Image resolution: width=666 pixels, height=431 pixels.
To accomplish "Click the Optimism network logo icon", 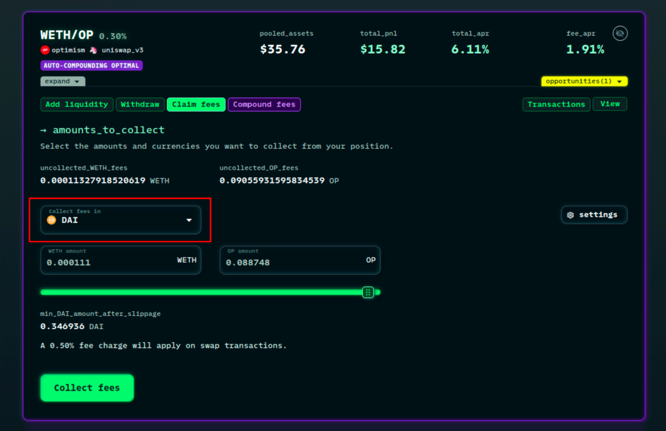I will click(x=45, y=50).
